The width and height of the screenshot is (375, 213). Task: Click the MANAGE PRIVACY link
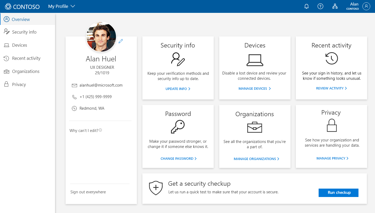pos(333,158)
